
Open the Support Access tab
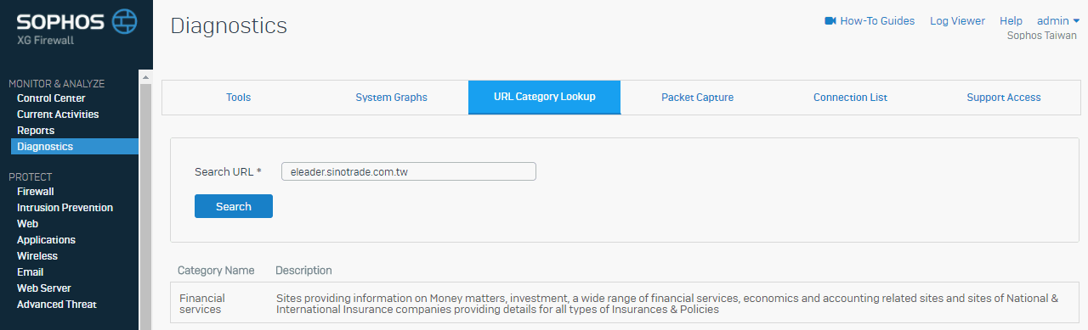1003,98
